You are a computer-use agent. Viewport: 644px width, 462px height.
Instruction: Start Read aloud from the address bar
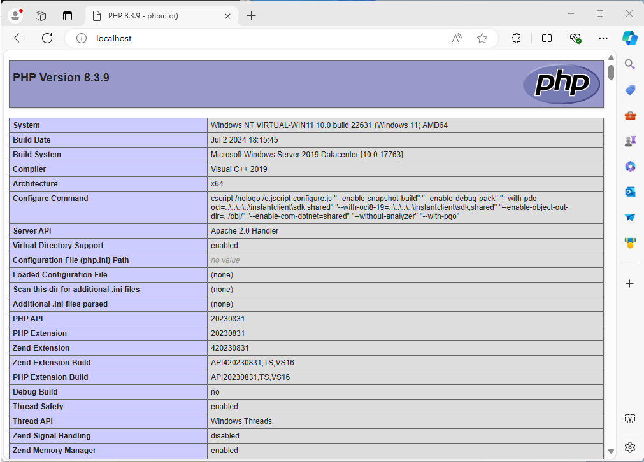457,38
